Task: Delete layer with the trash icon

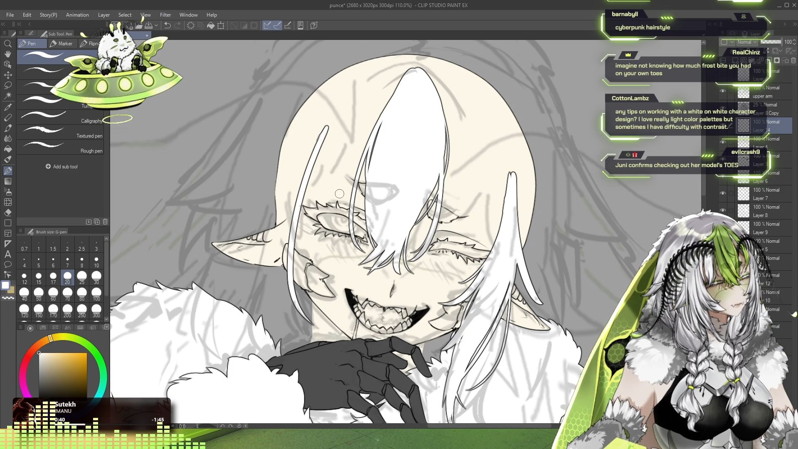Action: coord(793,60)
